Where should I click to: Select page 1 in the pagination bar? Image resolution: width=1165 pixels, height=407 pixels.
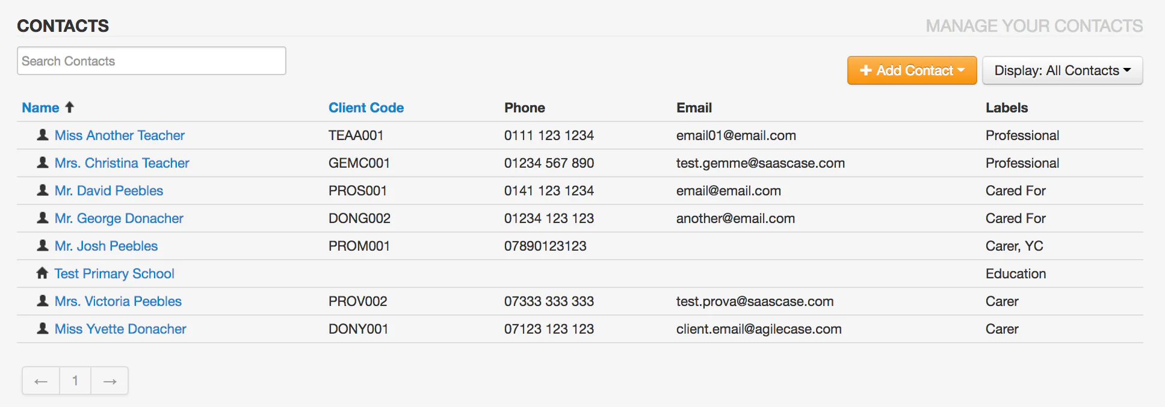75,381
